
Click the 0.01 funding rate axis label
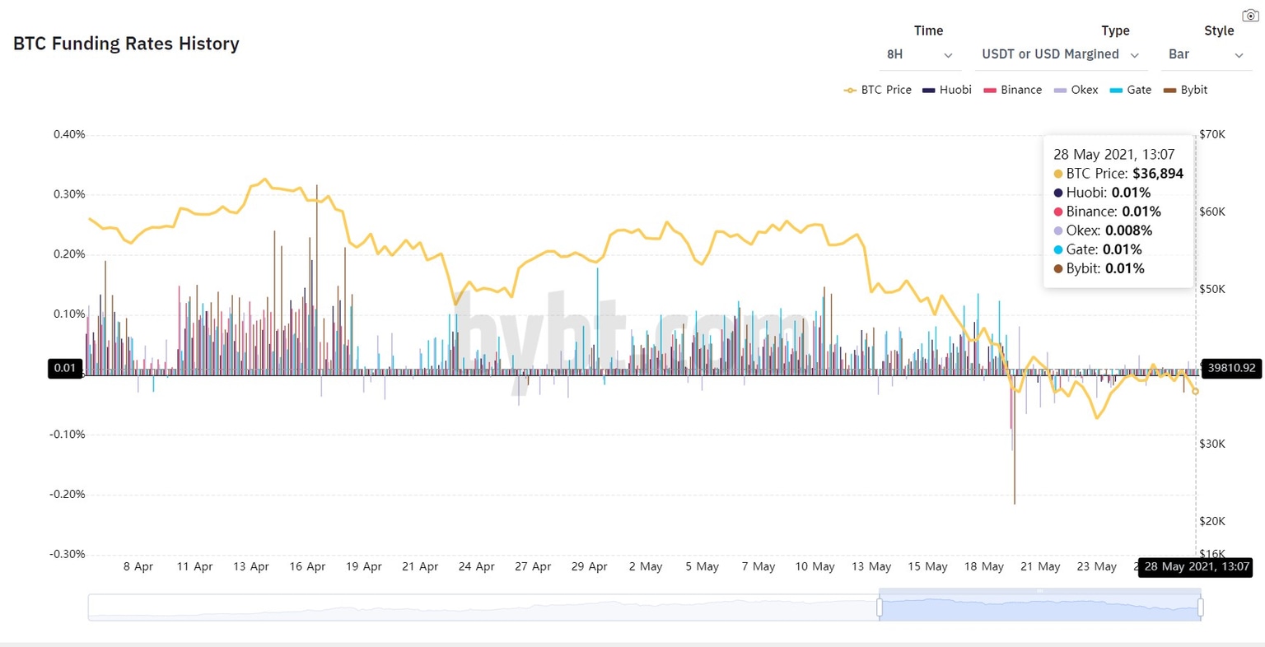coord(65,369)
